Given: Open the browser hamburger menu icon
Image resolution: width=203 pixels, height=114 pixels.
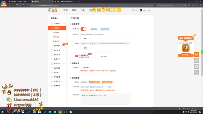Looking at the screenshot, I should (201, 5).
